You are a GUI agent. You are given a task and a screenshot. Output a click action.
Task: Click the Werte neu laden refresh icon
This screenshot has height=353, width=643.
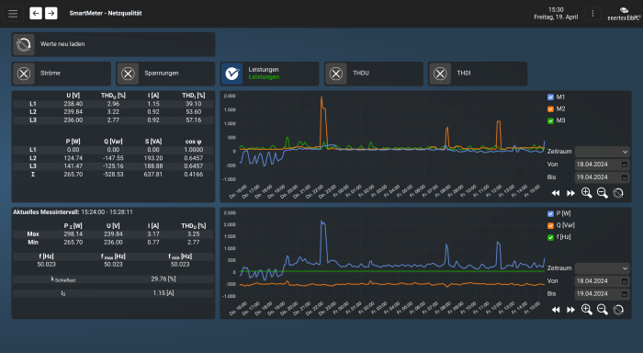click(24, 44)
